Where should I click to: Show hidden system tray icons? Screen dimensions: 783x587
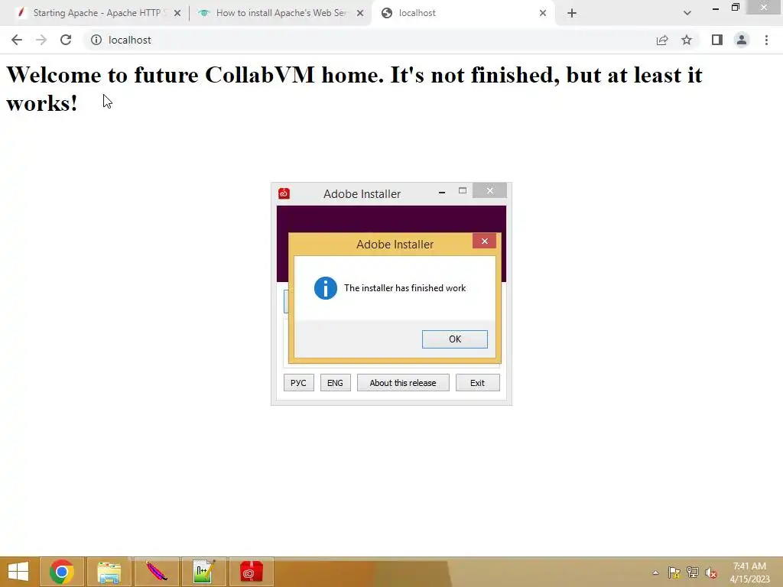655,572
